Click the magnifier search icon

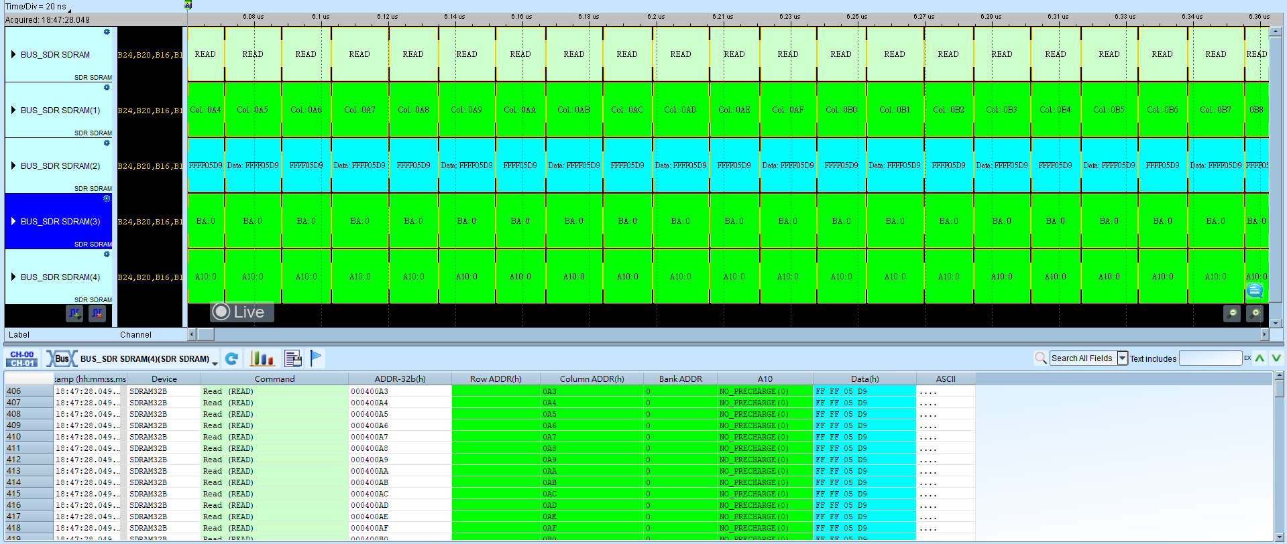click(1041, 358)
